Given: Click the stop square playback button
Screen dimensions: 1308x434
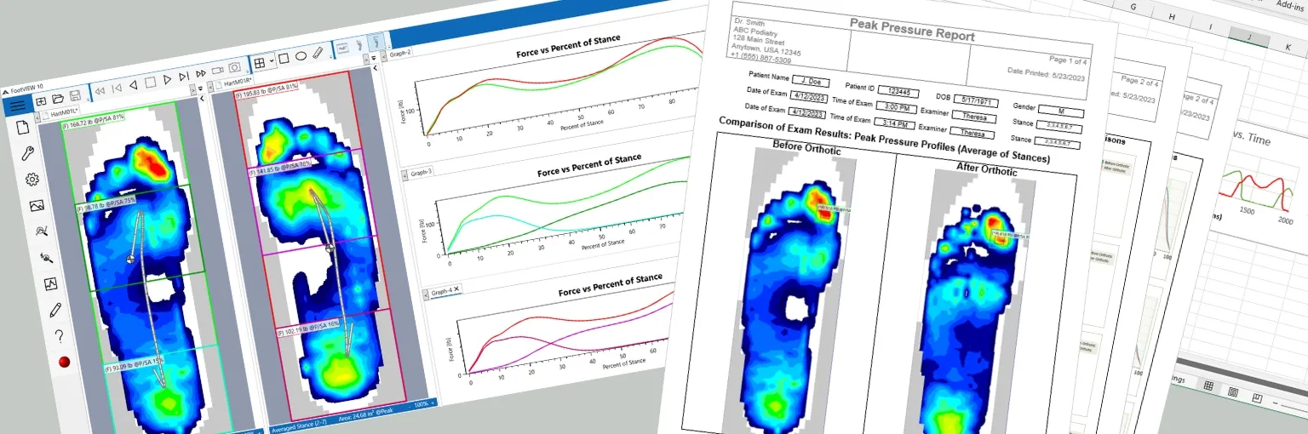Looking at the screenshot, I should (150, 83).
